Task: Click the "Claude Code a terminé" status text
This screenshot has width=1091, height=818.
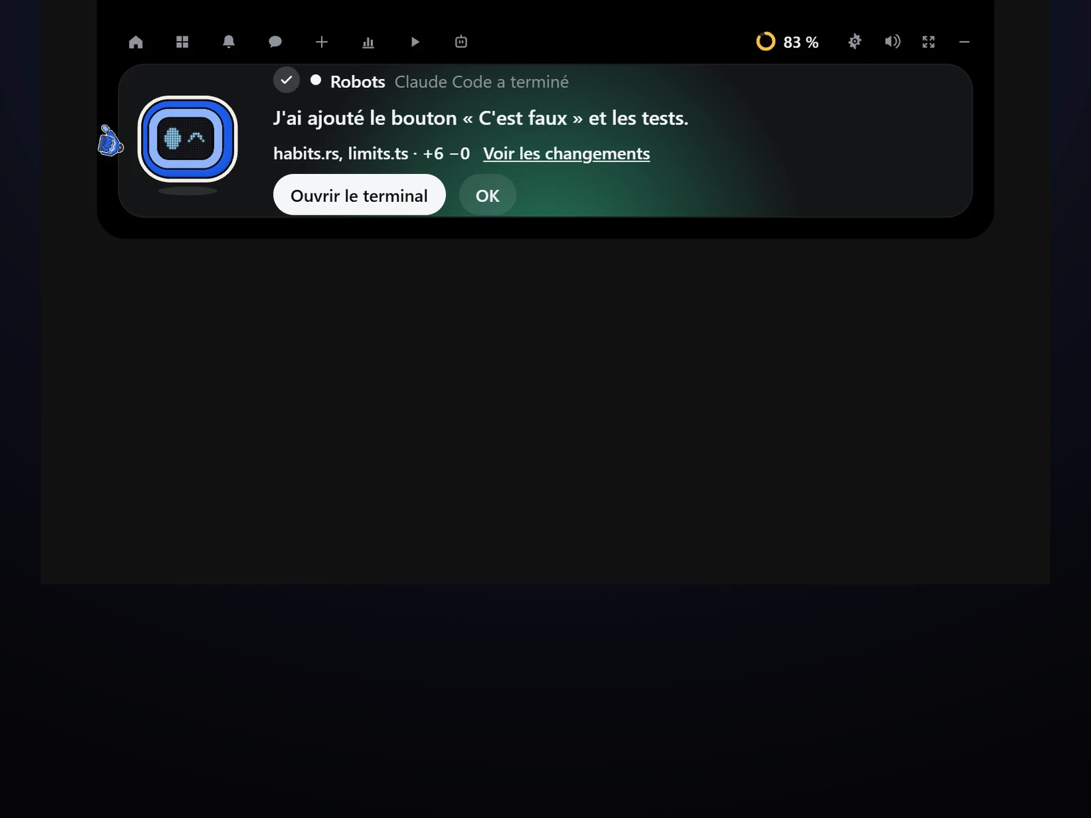Action: coord(481,82)
